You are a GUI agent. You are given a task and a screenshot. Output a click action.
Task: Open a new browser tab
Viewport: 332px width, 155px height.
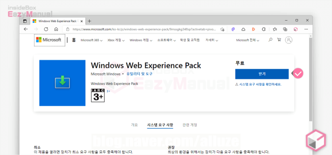click(89, 21)
